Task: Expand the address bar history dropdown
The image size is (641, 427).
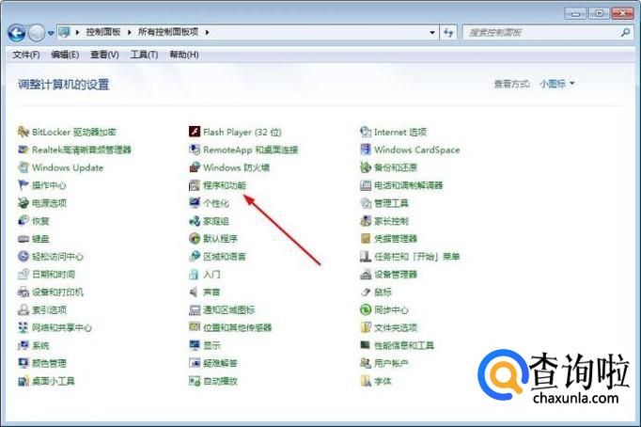Action: (432, 32)
